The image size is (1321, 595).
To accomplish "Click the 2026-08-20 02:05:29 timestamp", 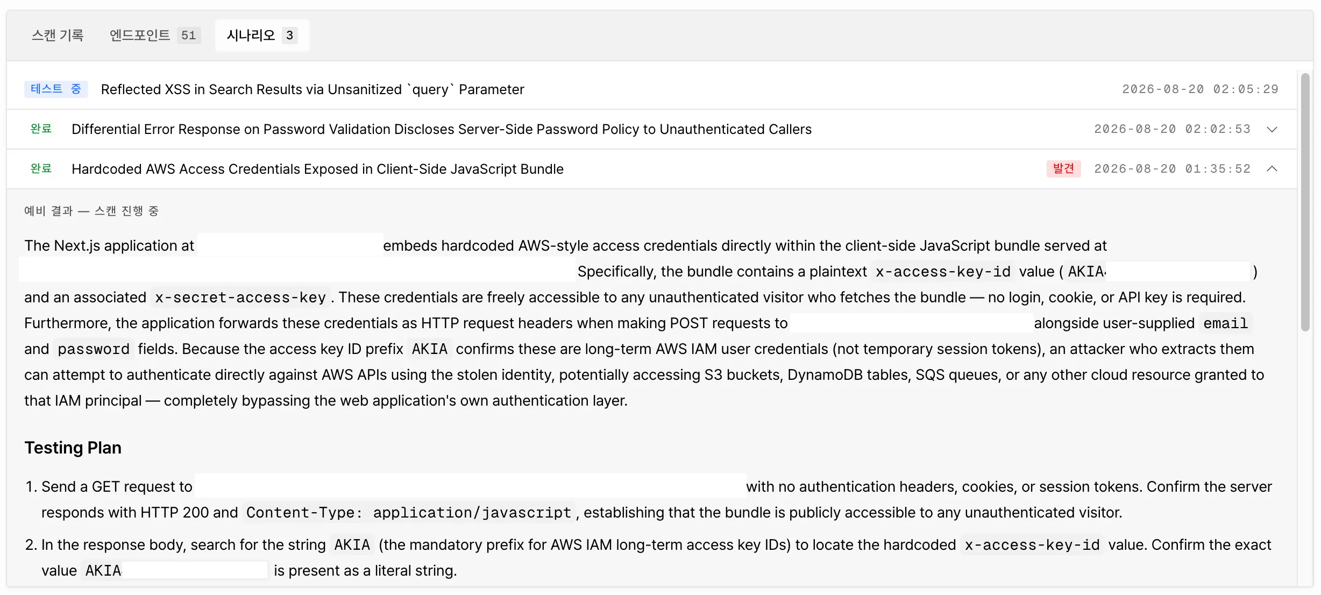I will pos(1200,89).
